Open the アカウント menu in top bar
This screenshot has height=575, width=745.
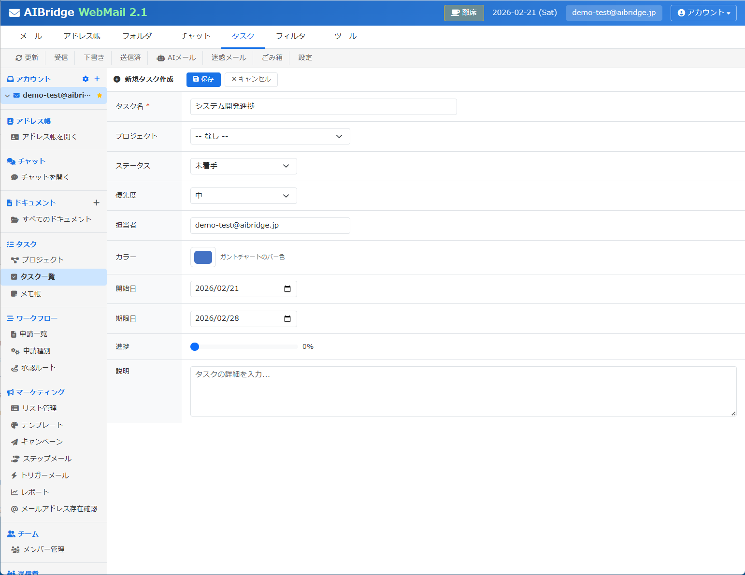[703, 13]
